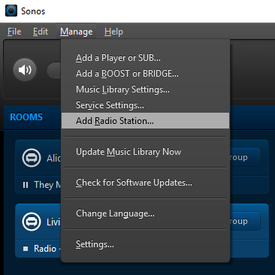Click the Sonos app logo icon

pyautogui.click(x=11, y=11)
